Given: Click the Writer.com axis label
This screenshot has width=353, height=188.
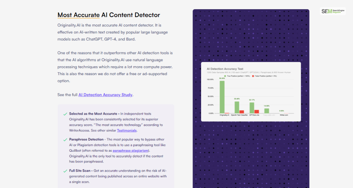Looking at the screenshot, I should (284, 115).
